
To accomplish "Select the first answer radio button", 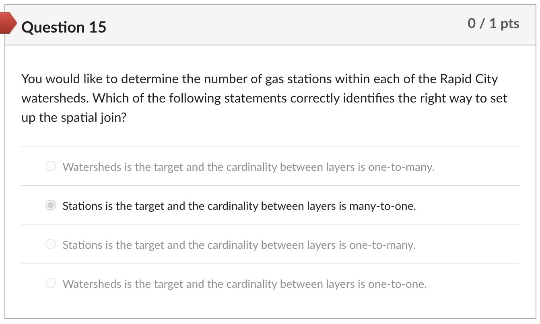I will click(50, 166).
